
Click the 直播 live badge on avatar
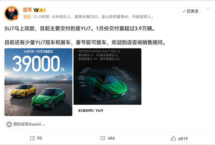[11, 9]
